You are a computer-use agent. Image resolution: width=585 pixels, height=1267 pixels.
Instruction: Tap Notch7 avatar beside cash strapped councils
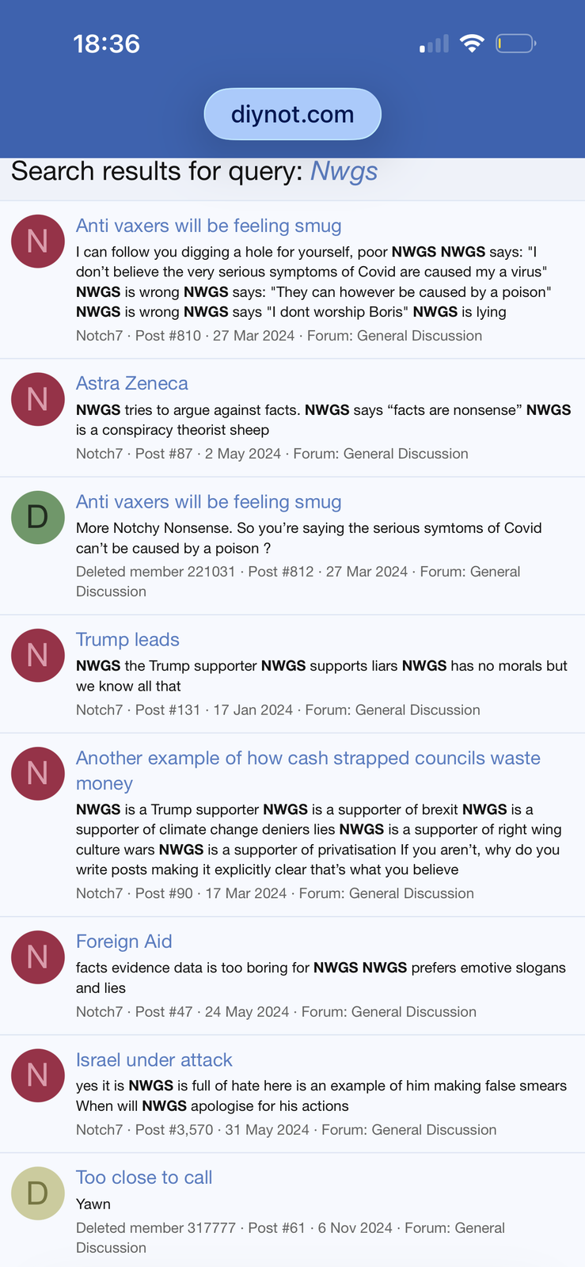point(37,774)
